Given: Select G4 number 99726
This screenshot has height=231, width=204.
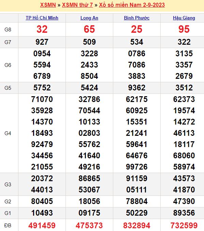Looking at the screenshot, I should (x=137, y=167).
